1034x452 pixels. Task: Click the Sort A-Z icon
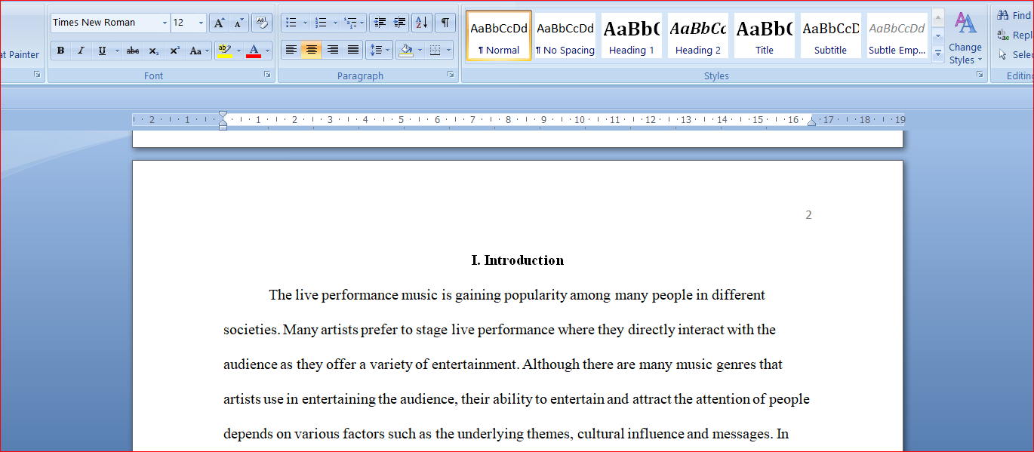(422, 23)
